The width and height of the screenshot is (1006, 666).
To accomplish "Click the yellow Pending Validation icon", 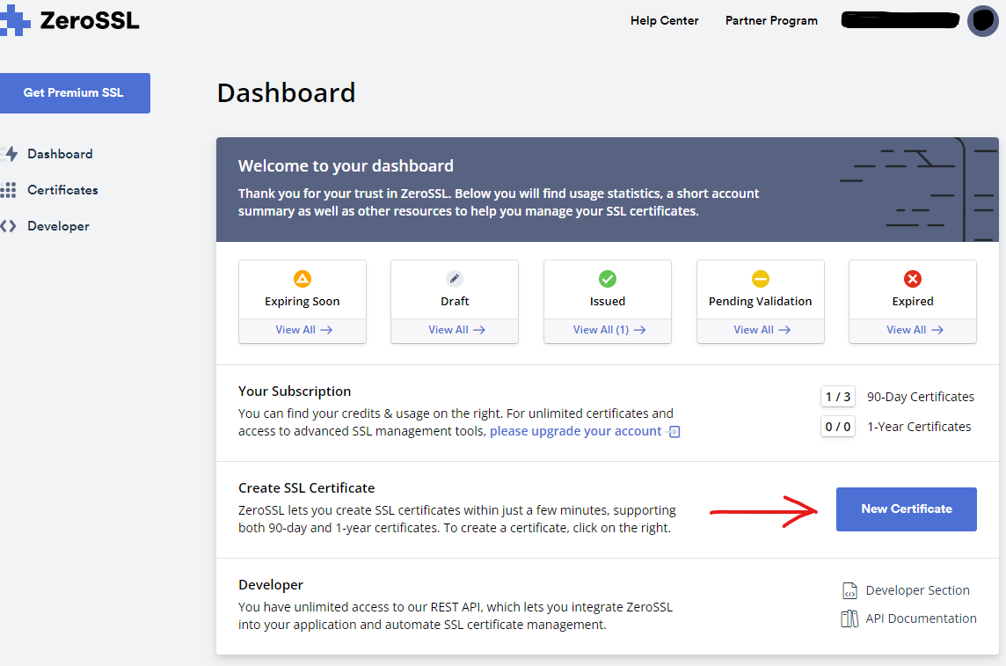I will pyautogui.click(x=761, y=279).
